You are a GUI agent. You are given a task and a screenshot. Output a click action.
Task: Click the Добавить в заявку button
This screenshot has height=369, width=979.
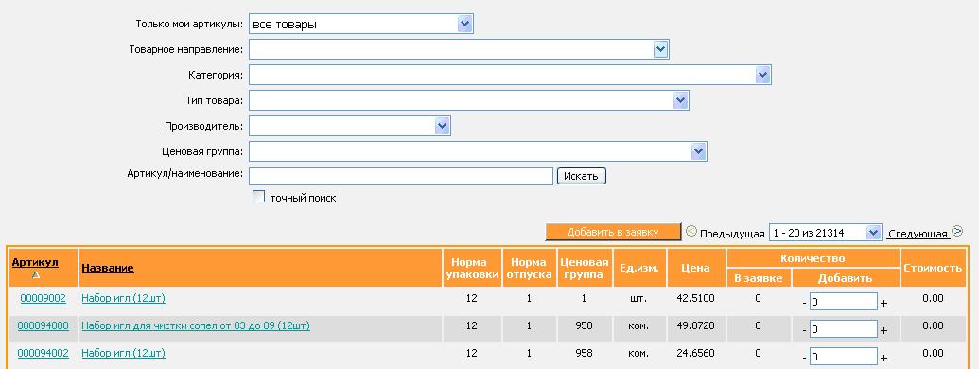[613, 232]
